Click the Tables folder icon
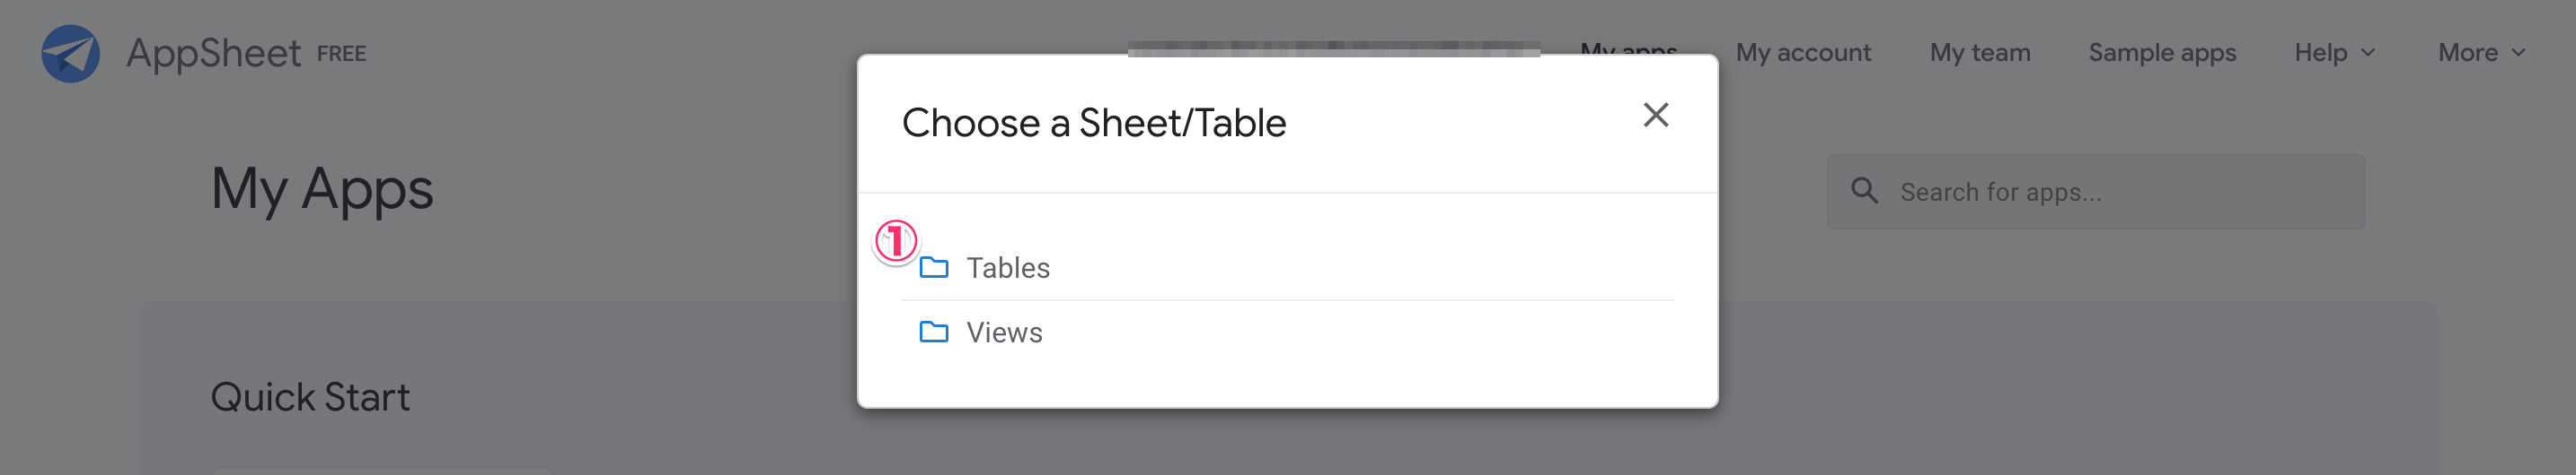Screen dimensions: 2576x475 pos(933,267)
